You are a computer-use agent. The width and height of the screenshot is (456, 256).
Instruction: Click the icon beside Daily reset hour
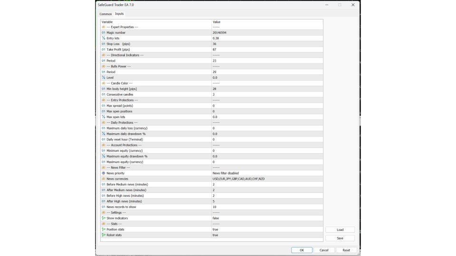click(103, 139)
